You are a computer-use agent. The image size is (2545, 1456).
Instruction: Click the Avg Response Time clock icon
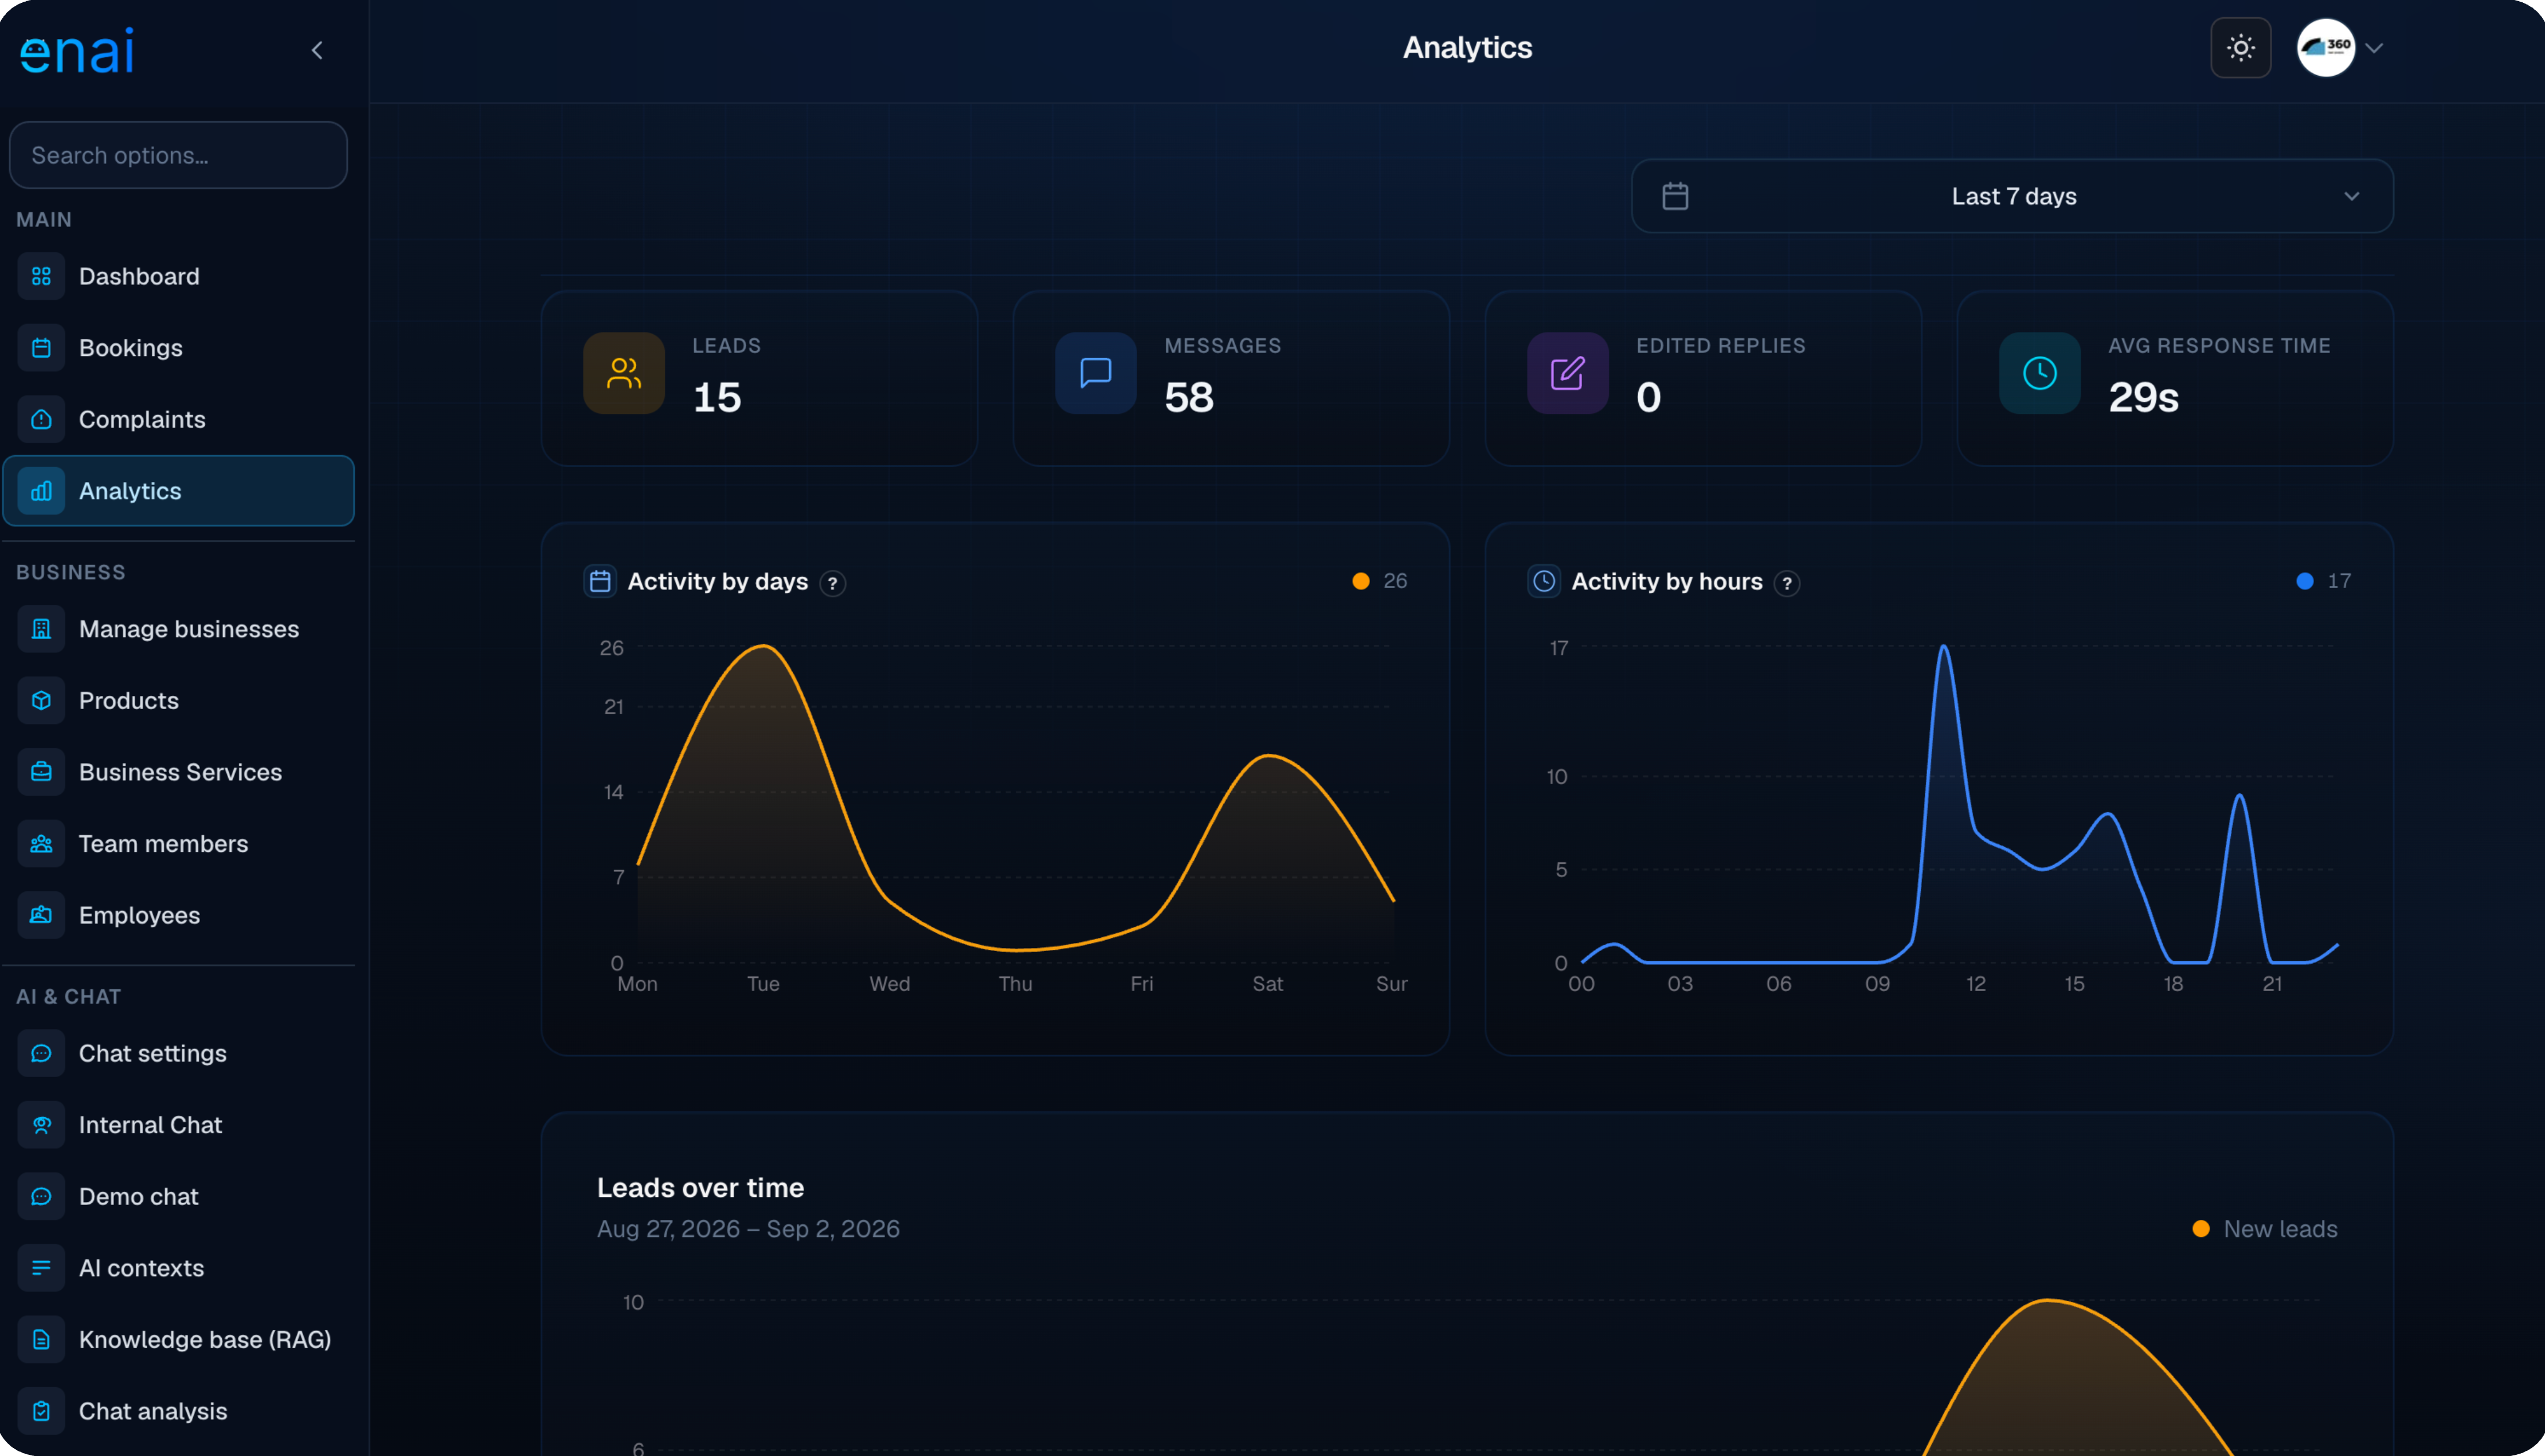point(2039,373)
